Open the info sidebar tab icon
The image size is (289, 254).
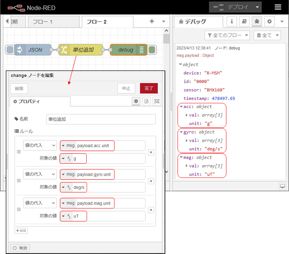[232, 21]
